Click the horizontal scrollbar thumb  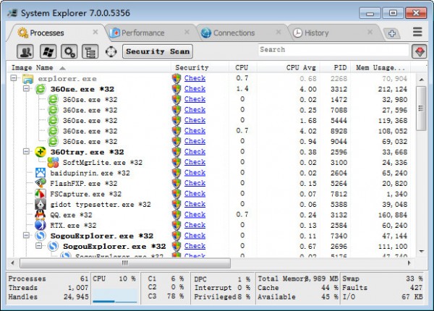[x=125, y=263]
